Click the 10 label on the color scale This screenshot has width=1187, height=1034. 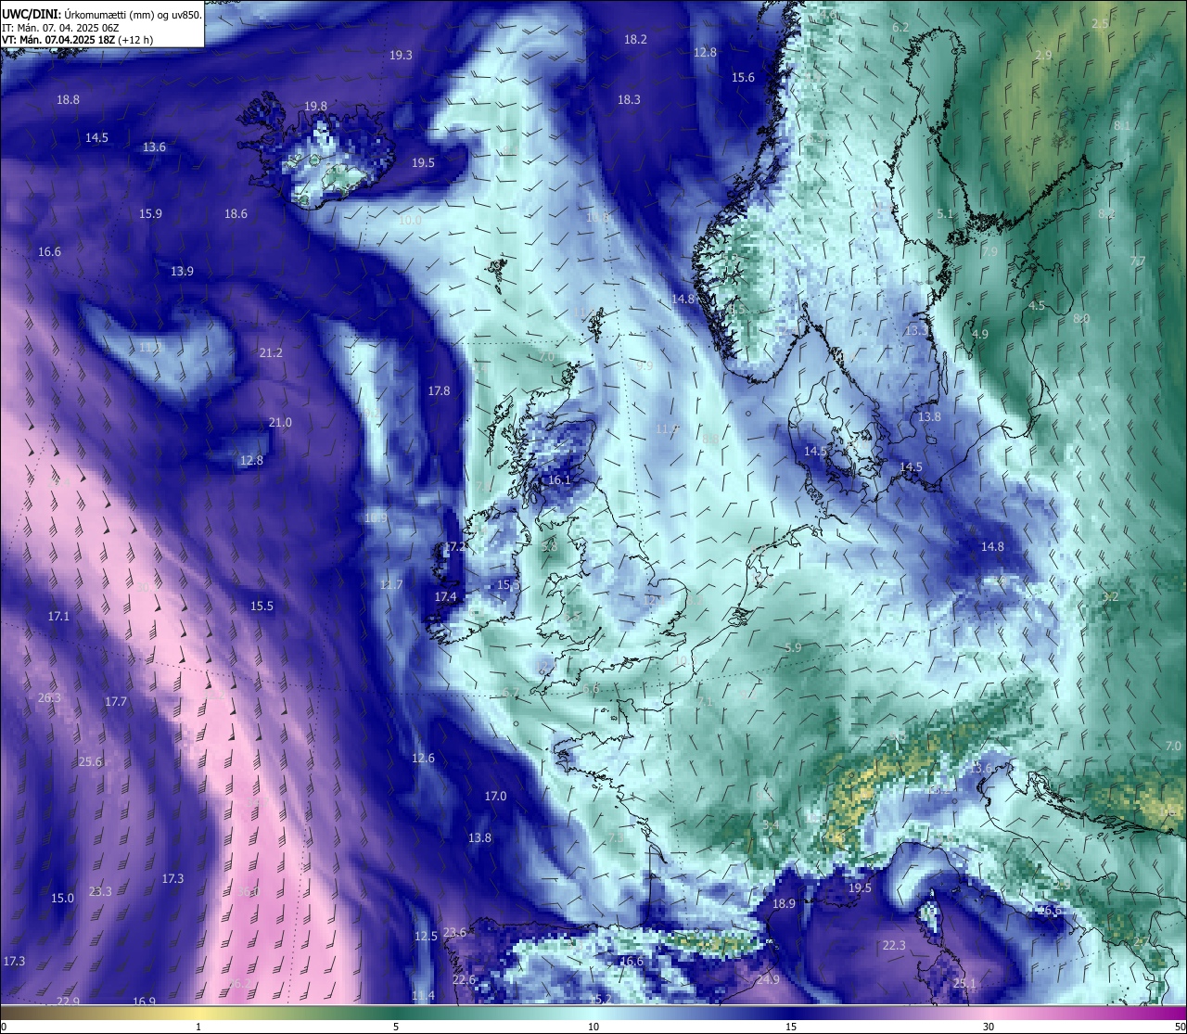(593, 1027)
